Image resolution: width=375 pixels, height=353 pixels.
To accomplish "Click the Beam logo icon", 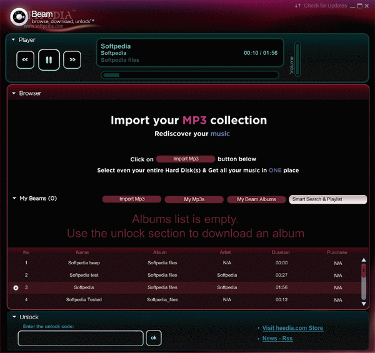I will [19, 17].
